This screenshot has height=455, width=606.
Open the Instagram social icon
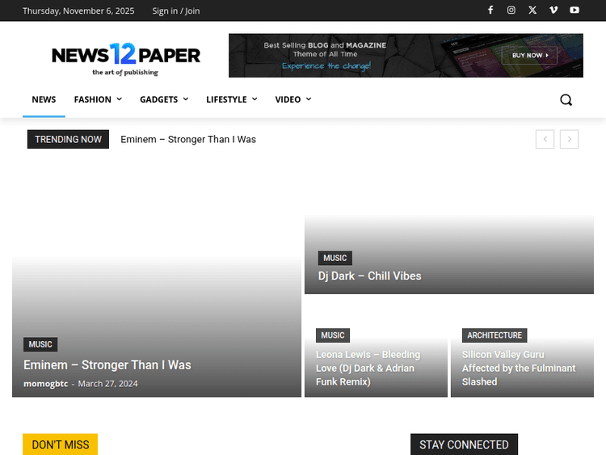click(511, 11)
